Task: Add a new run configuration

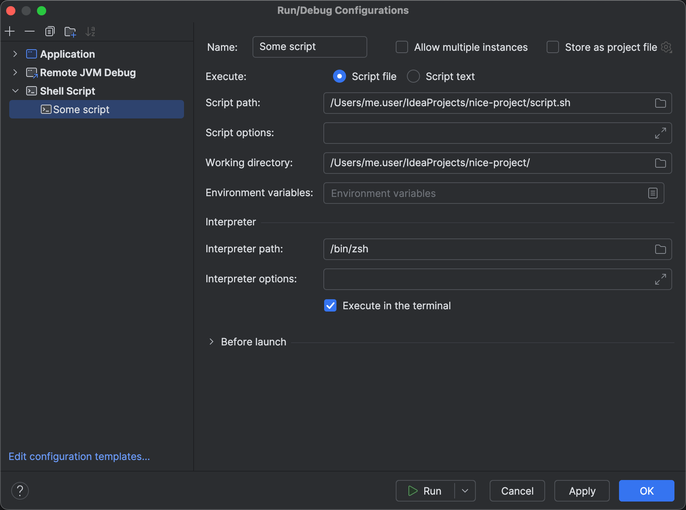Action: 10,31
